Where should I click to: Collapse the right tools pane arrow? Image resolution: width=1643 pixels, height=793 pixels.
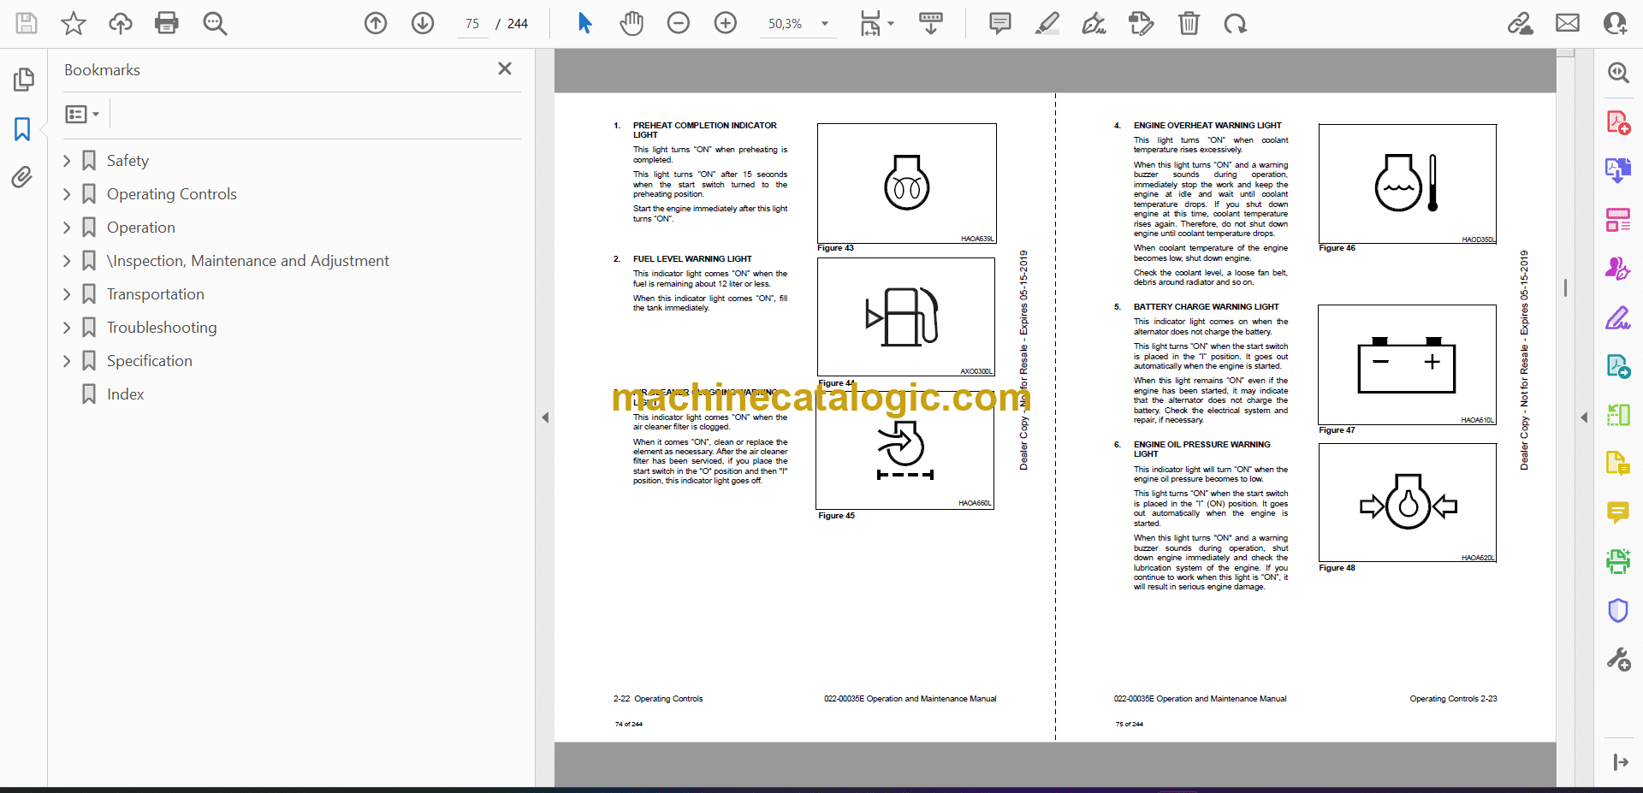tap(1584, 417)
